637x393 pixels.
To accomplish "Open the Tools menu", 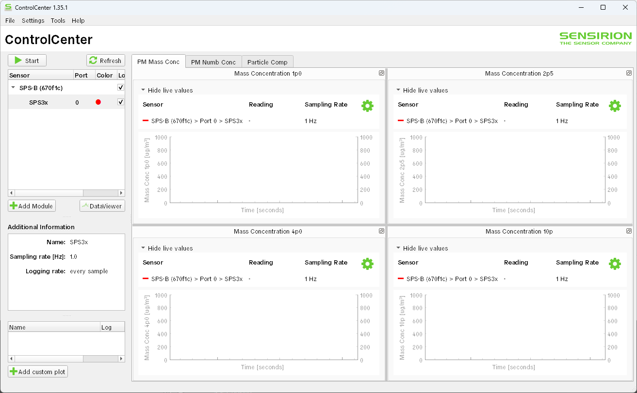I will (x=58, y=20).
